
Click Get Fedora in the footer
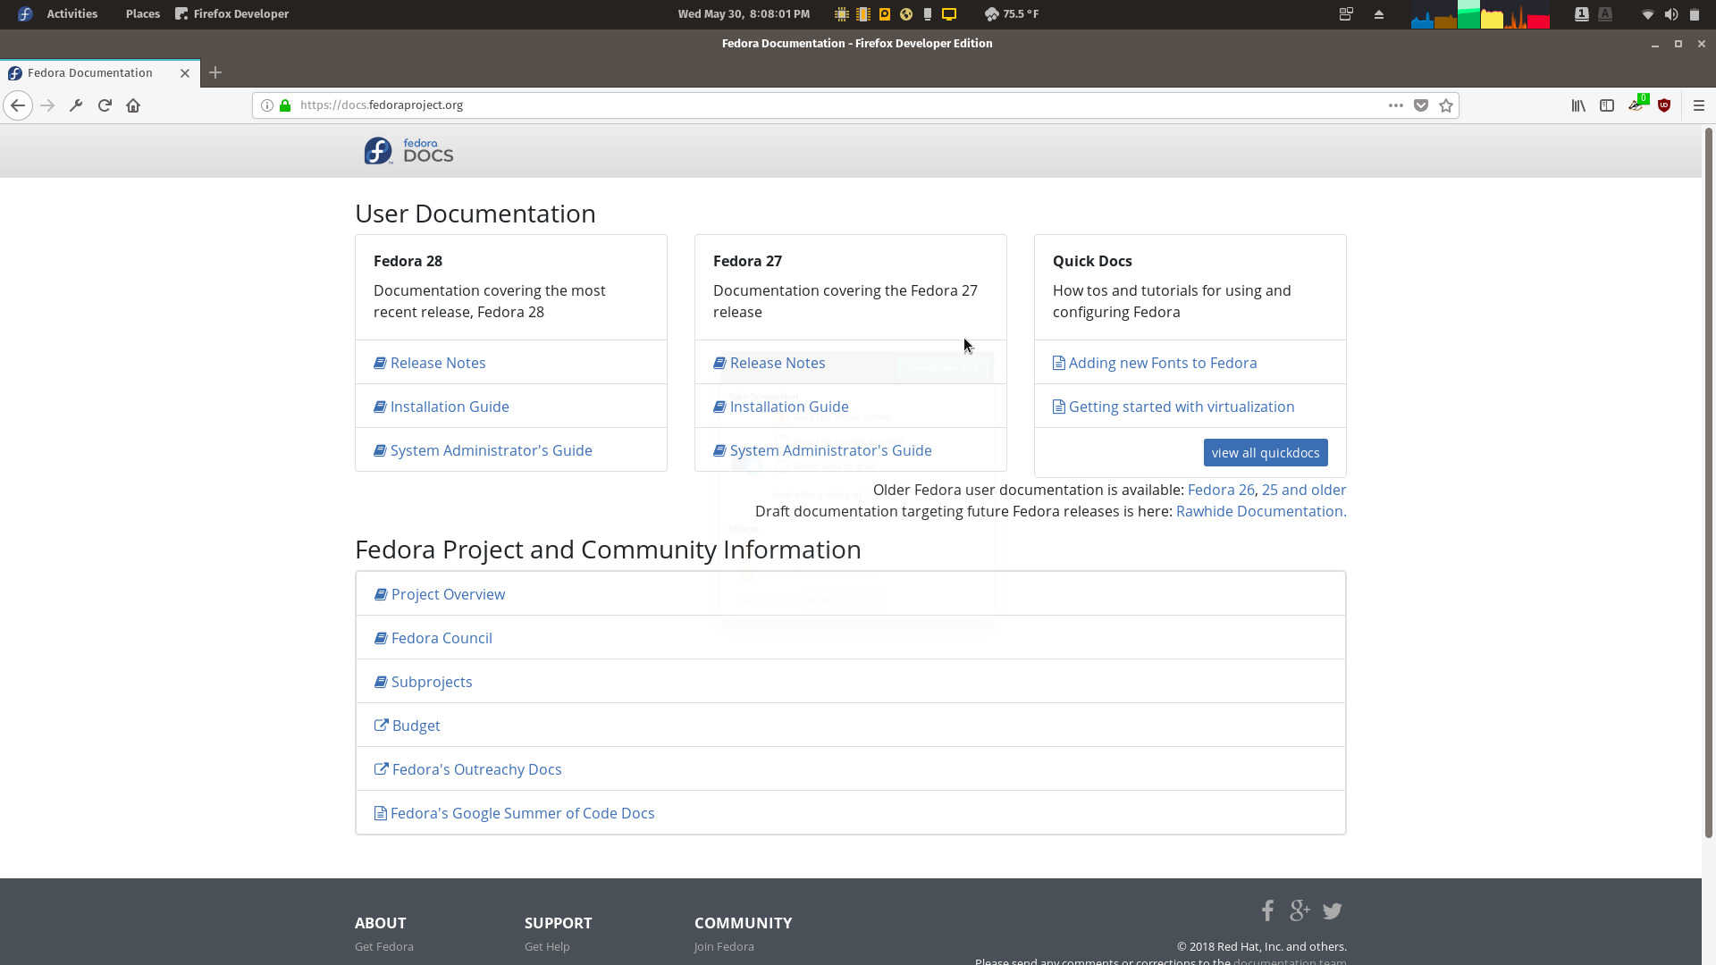click(384, 946)
